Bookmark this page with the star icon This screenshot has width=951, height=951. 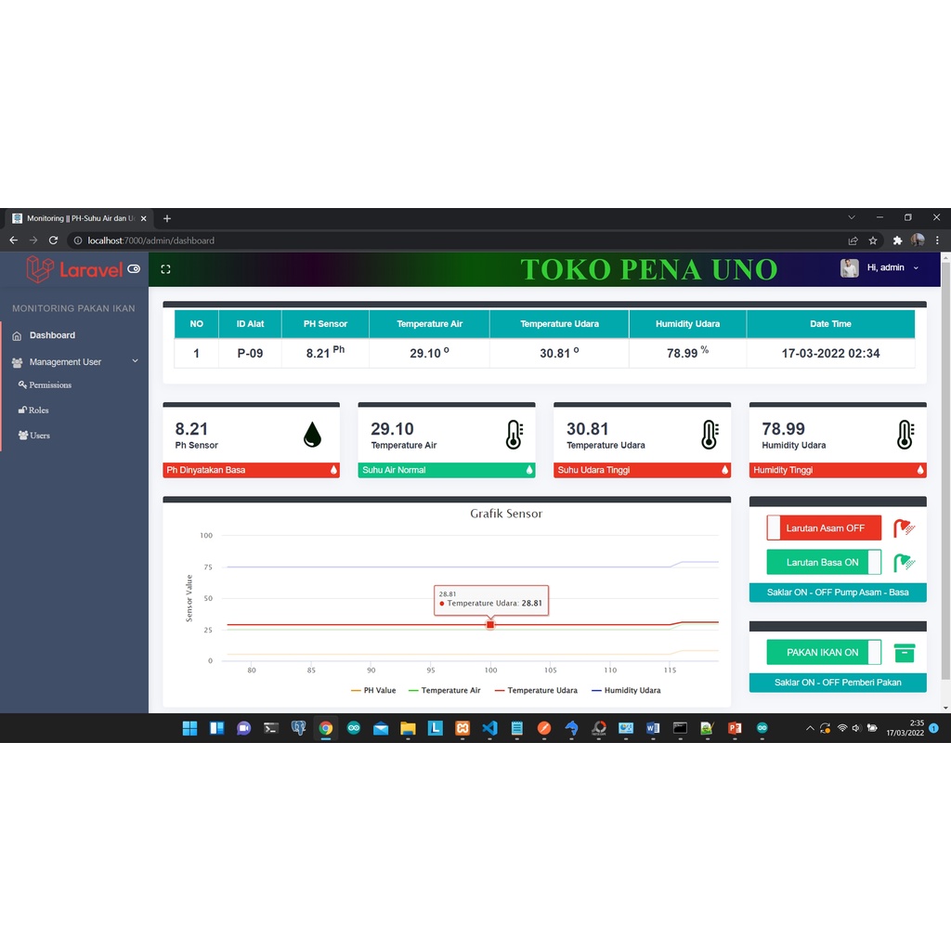[x=873, y=241]
